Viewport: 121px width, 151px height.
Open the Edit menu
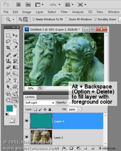click(x=15, y=12)
